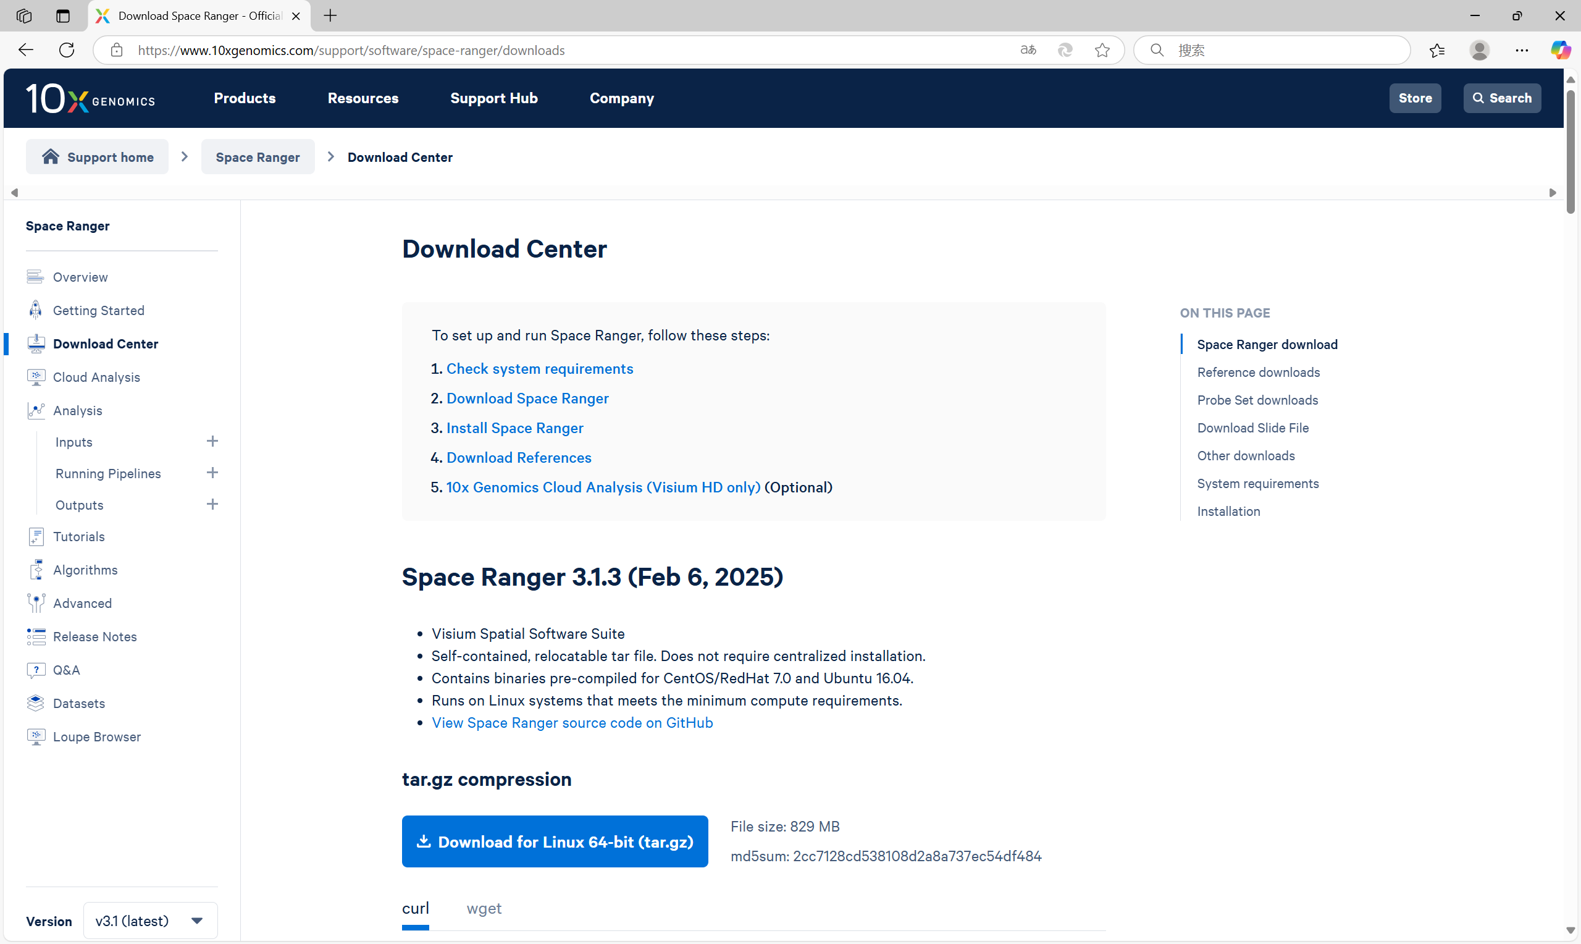Open the tab actions menu icon

pyautogui.click(x=62, y=16)
